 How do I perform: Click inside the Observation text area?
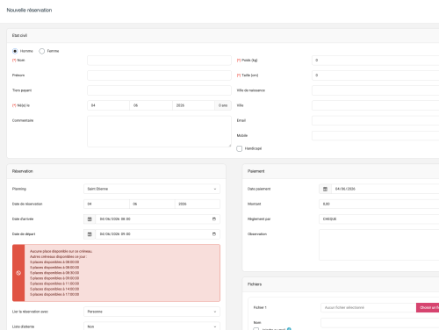[379, 245]
